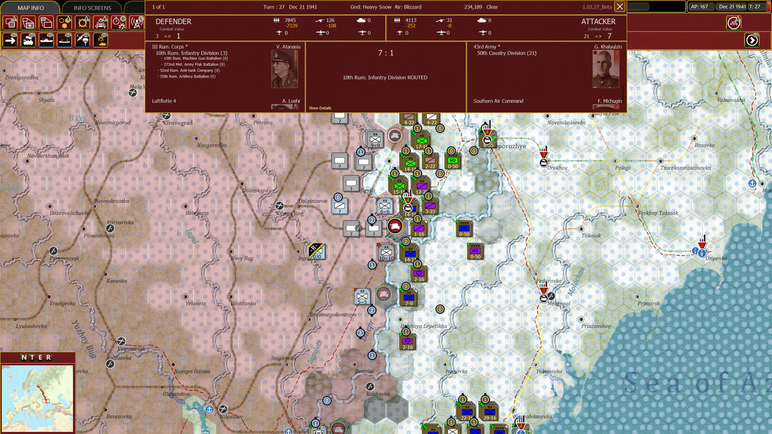Toggle fortification levels display (F)

point(82,23)
